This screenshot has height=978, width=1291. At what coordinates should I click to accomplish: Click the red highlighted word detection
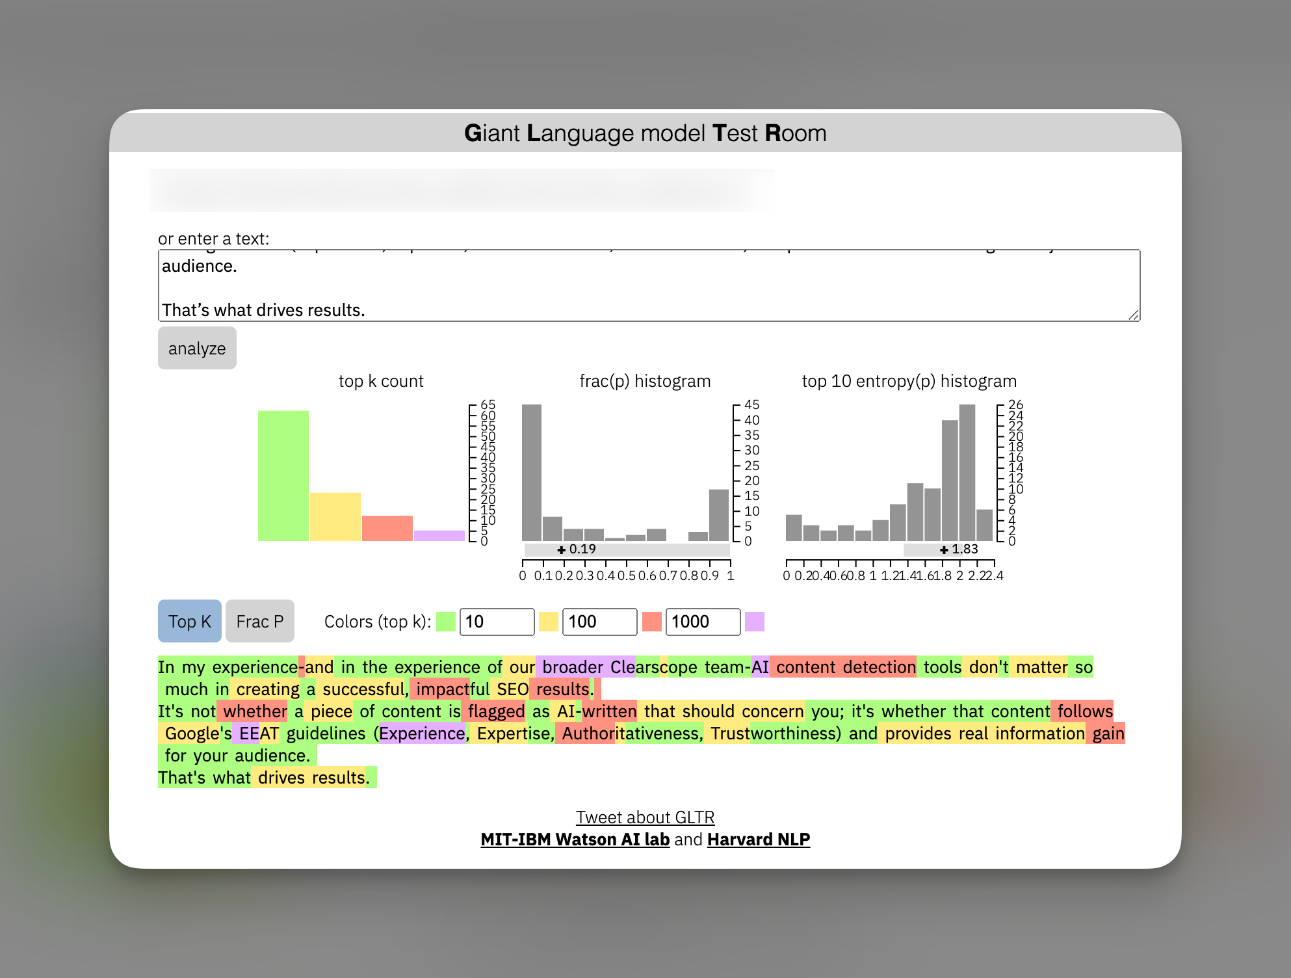(879, 667)
